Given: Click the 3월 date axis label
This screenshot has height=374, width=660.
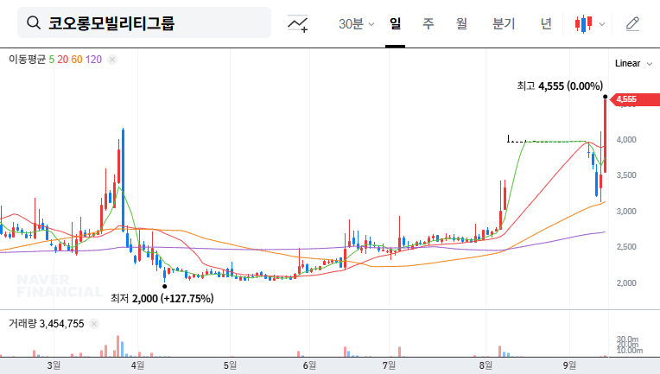Looking at the screenshot, I should (54, 365).
